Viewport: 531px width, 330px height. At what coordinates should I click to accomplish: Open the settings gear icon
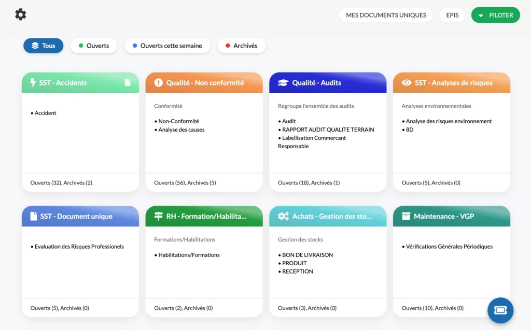pyautogui.click(x=21, y=15)
